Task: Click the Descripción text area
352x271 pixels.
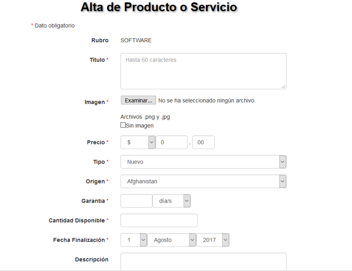Action: click(204, 261)
